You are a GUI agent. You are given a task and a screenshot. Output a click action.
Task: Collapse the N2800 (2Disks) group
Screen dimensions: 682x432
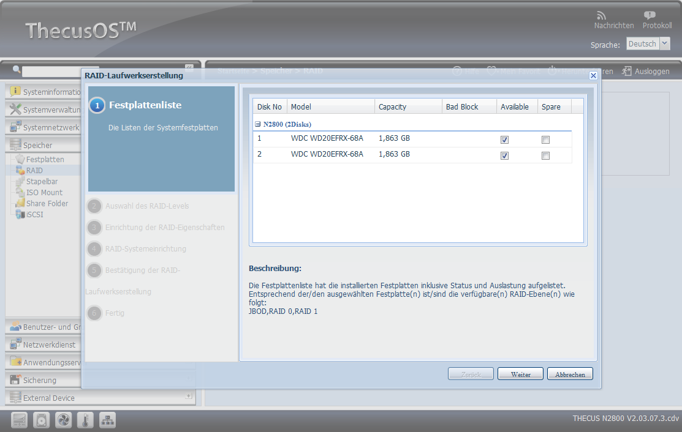pos(257,124)
